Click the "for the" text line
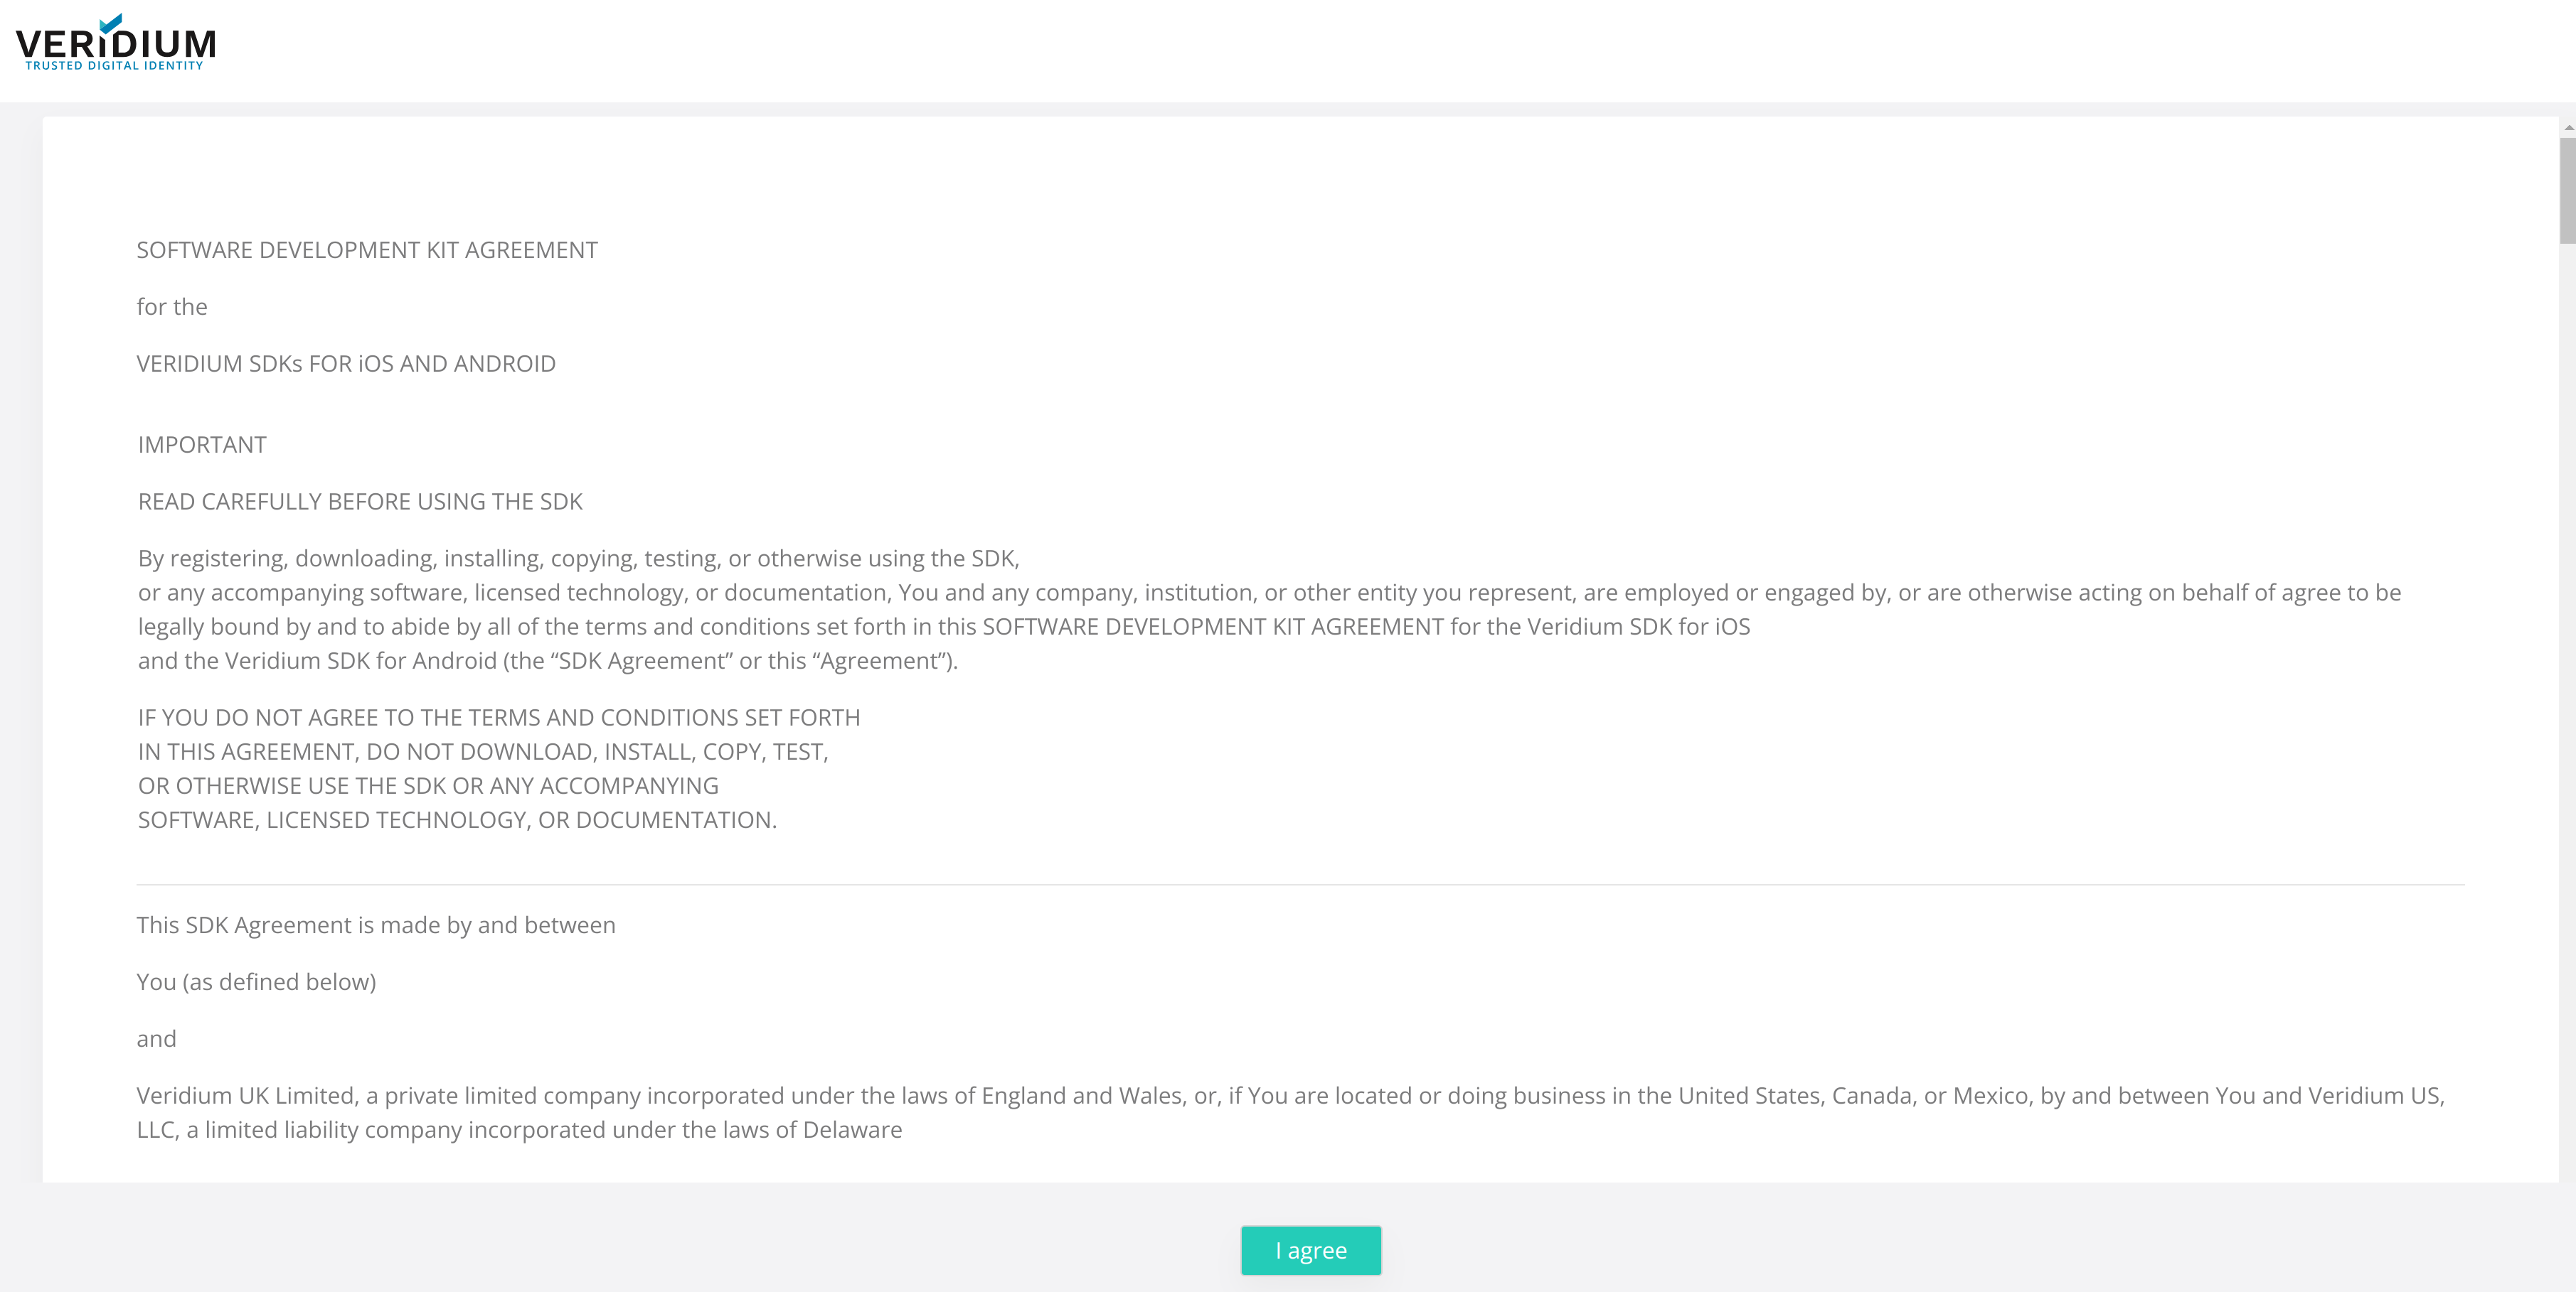Viewport: 2576px width, 1292px height. pyautogui.click(x=172, y=307)
